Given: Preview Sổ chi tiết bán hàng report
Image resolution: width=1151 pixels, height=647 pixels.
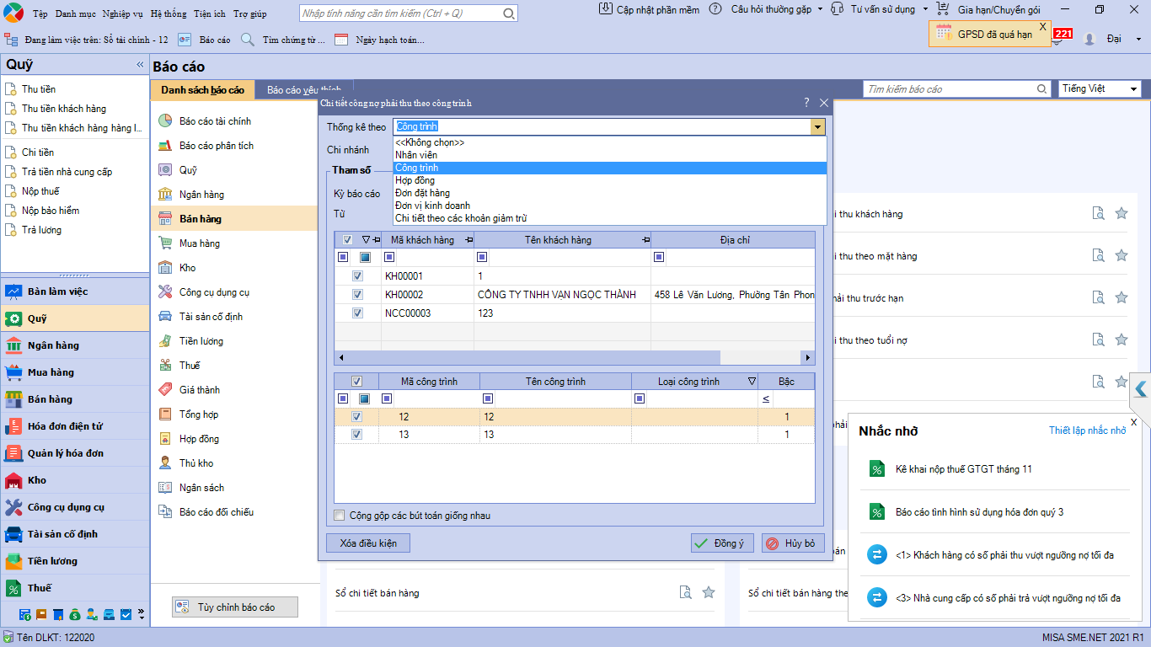Looking at the screenshot, I should click(x=686, y=592).
